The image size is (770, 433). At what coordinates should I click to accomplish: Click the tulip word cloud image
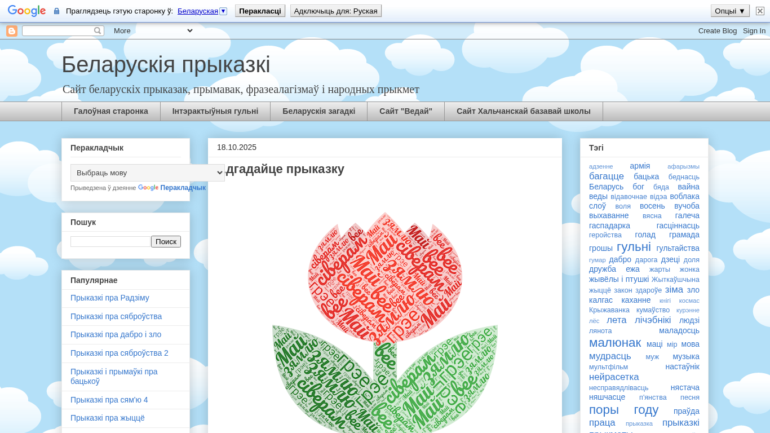click(x=385, y=322)
